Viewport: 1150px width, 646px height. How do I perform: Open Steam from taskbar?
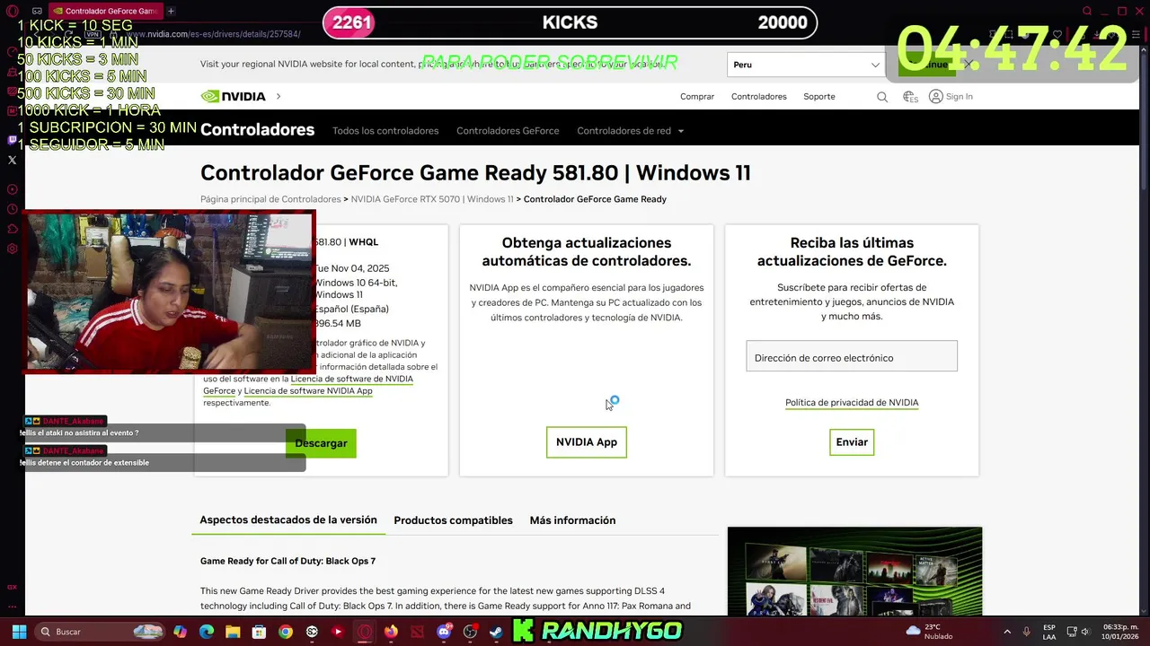[496, 632]
